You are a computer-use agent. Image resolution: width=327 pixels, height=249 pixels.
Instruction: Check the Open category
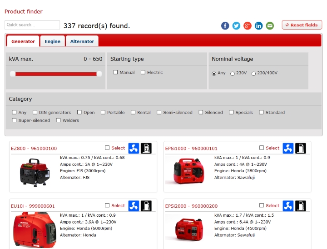(x=79, y=112)
